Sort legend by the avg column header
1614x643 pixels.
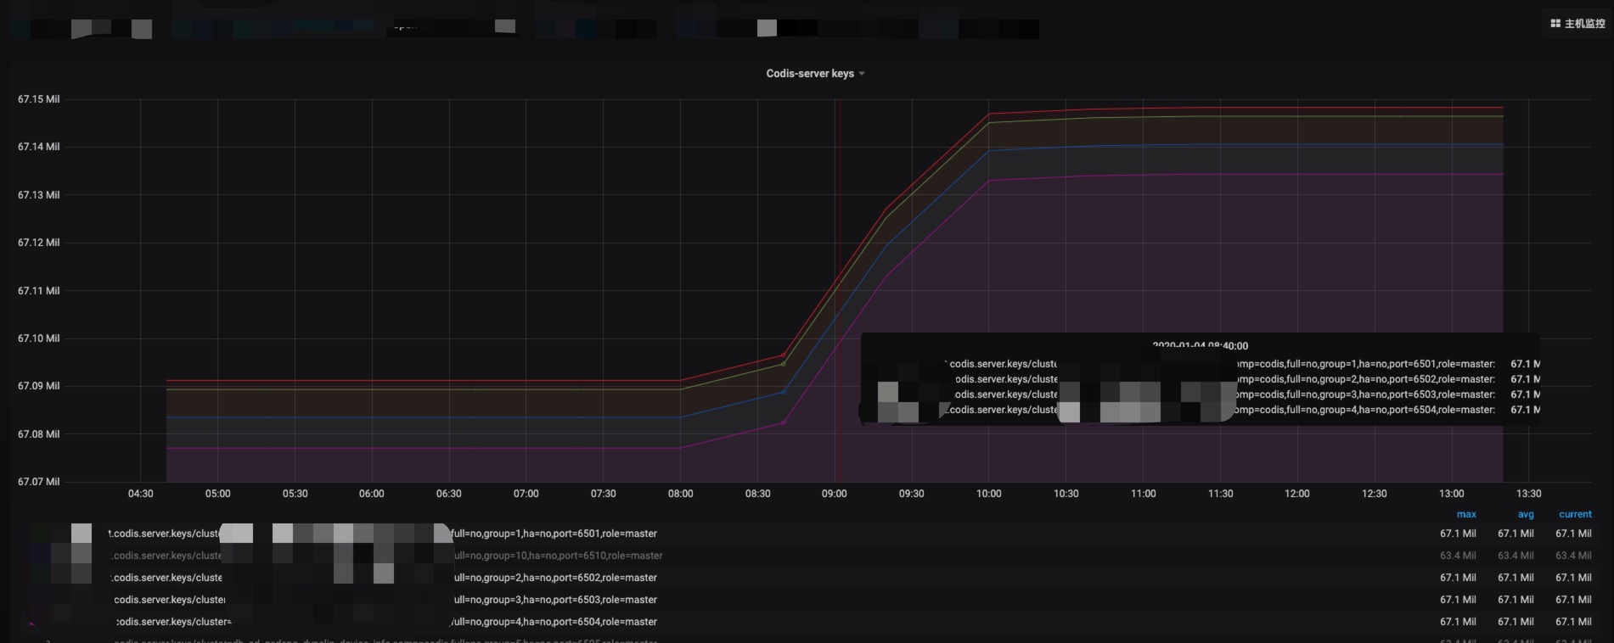point(1526,515)
